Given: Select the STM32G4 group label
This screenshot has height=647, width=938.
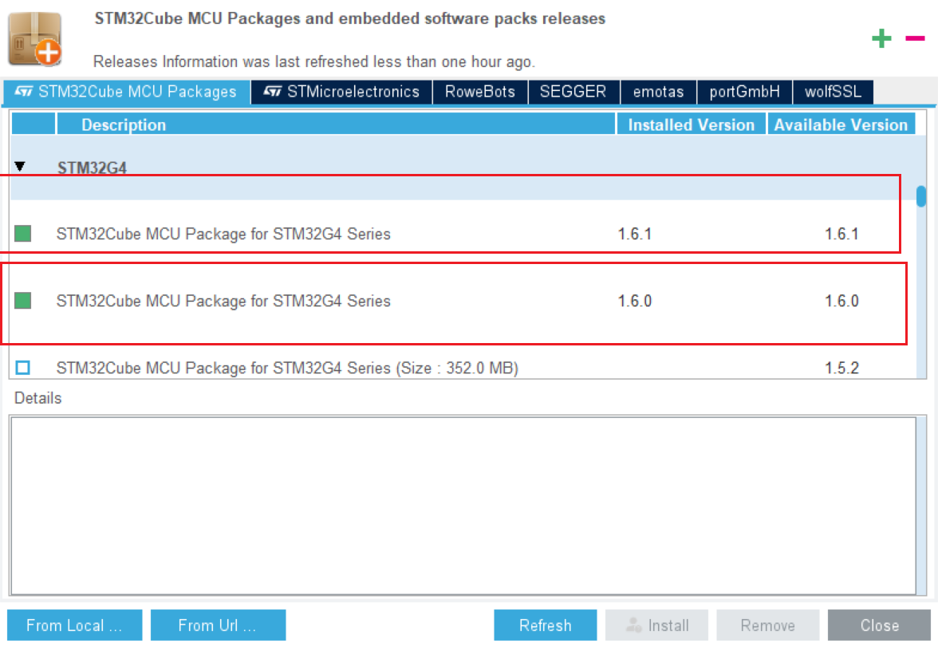Looking at the screenshot, I should click(x=92, y=168).
